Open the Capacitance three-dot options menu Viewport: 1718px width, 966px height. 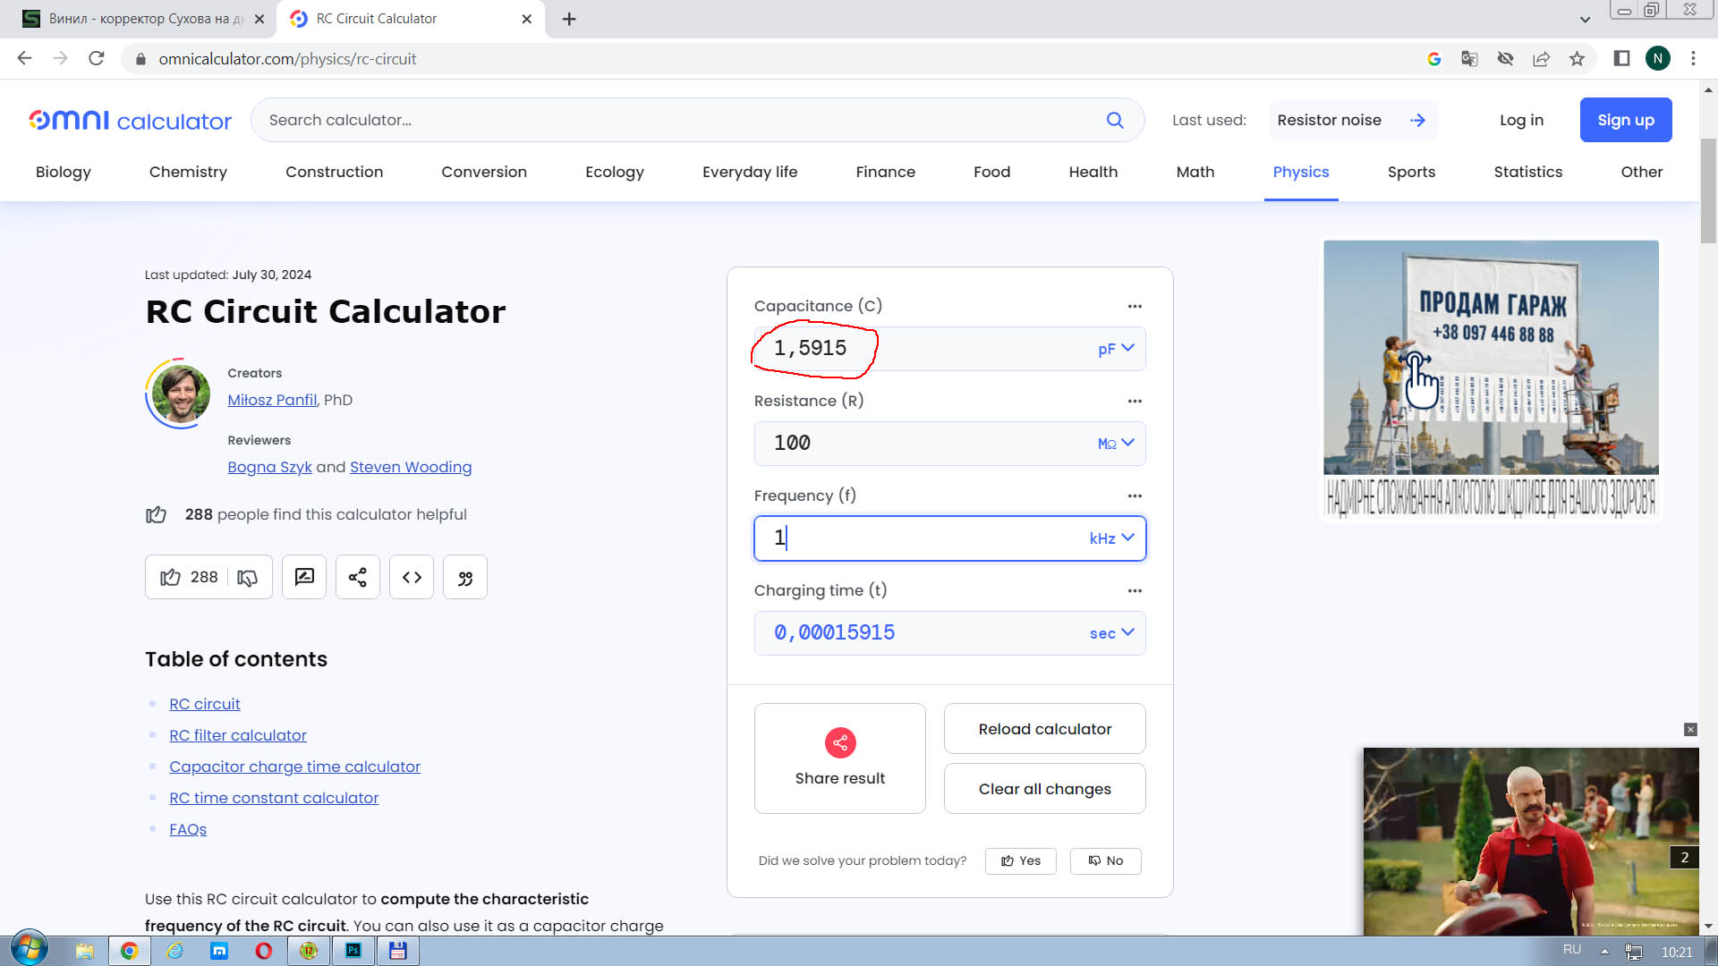pyautogui.click(x=1135, y=306)
